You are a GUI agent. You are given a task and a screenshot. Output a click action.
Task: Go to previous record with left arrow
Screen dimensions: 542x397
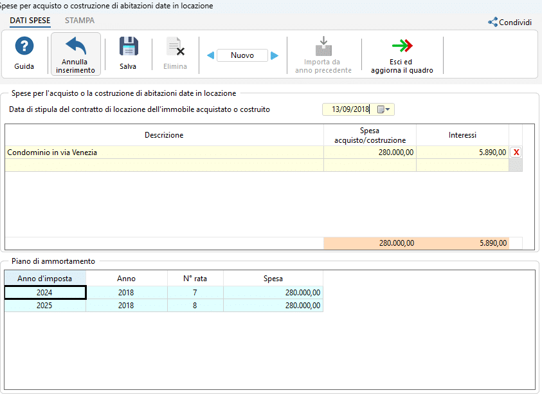coord(210,55)
